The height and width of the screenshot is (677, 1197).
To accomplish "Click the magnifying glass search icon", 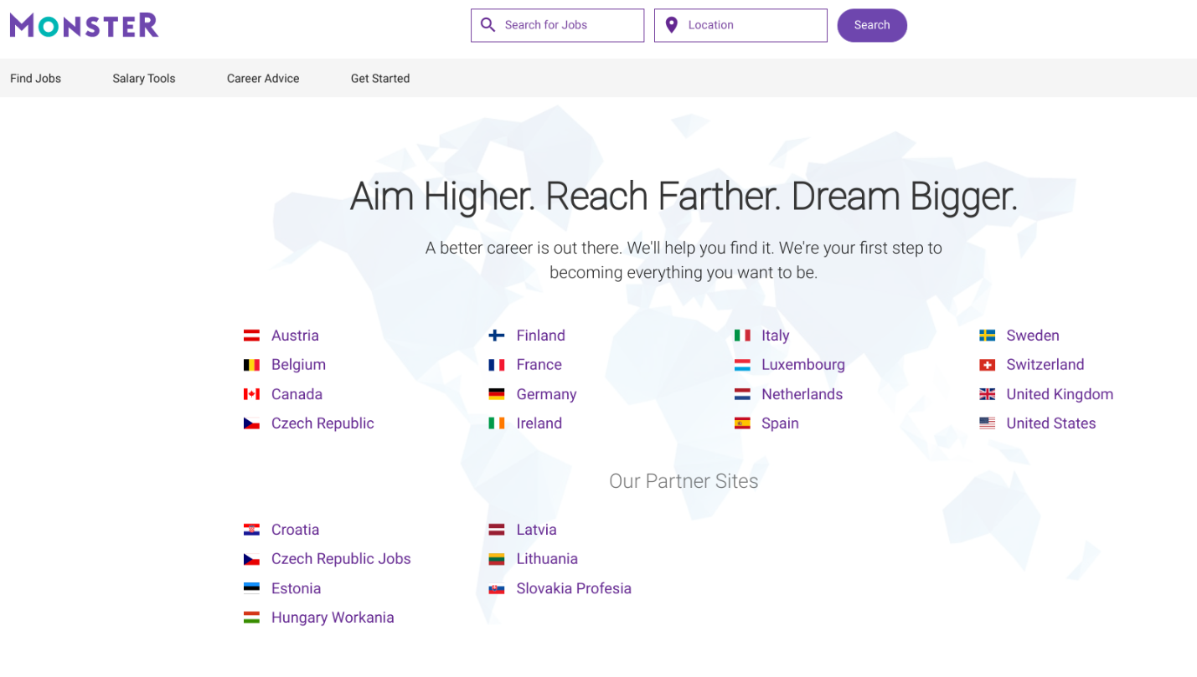I will pyautogui.click(x=488, y=24).
